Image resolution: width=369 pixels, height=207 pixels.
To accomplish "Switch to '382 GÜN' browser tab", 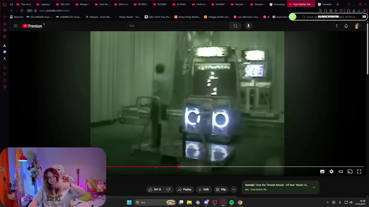I will (63, 4).
